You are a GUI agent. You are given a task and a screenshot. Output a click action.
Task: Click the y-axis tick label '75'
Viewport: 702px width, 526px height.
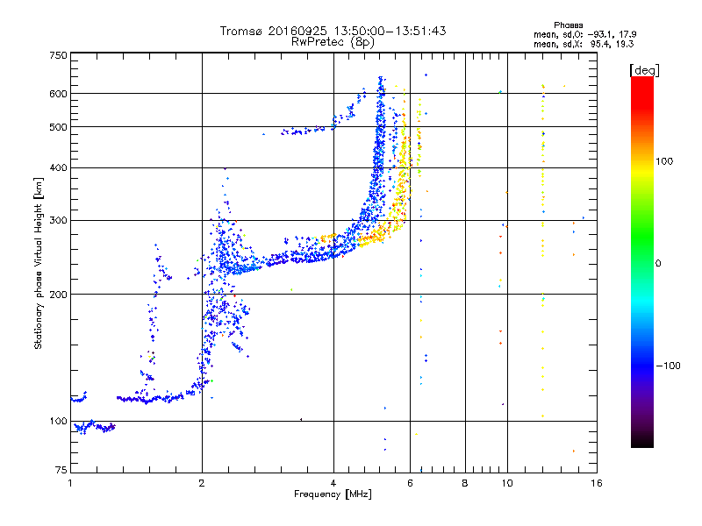61,470
